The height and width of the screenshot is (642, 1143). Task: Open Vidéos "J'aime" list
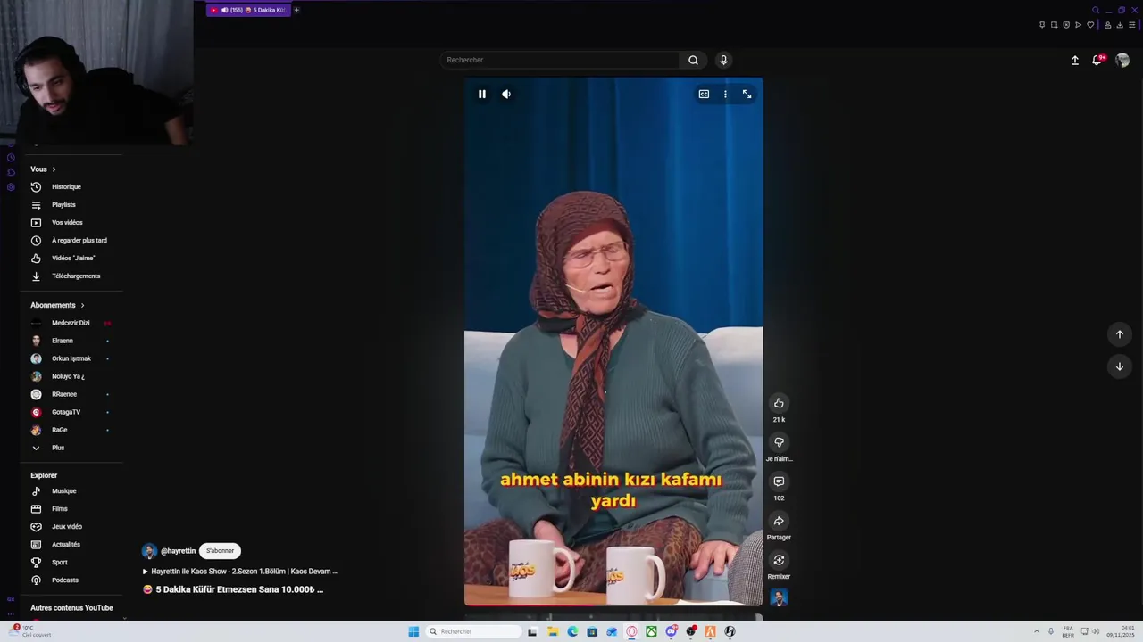coord(73,259)
